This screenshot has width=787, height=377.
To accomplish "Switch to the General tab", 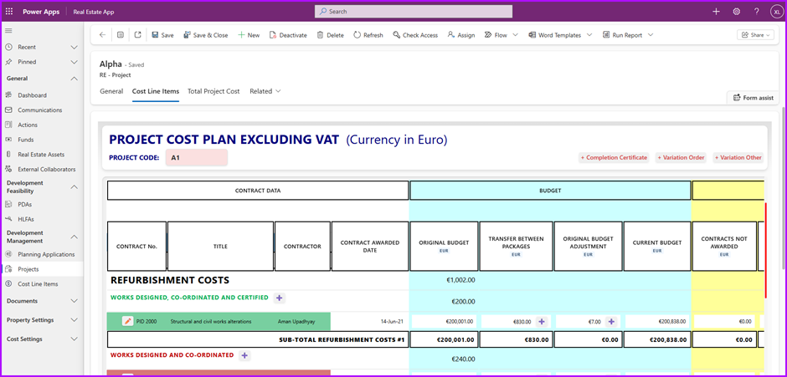I will point(111,91).
